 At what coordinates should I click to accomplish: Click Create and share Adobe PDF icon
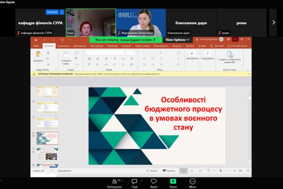click(230, 54)
